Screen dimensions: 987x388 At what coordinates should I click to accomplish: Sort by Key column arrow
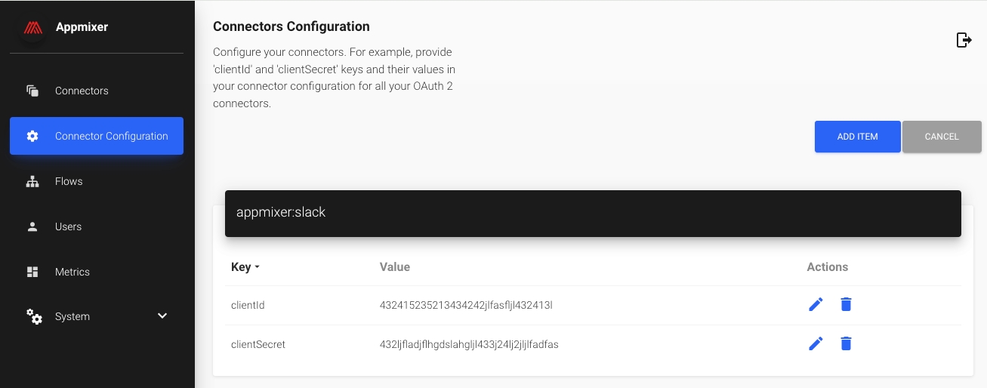pos(257,267)
